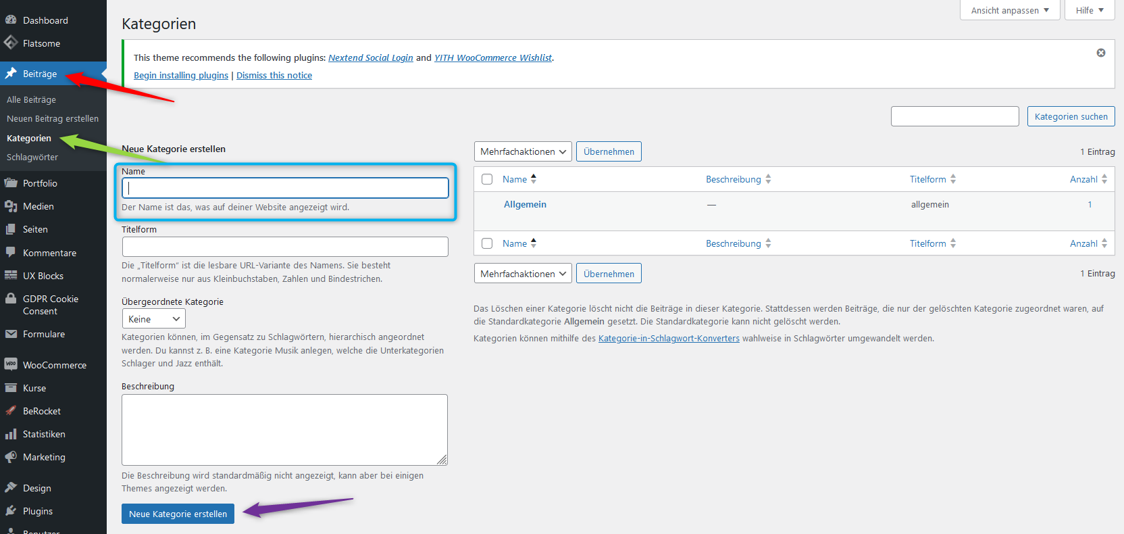The image size is (1124, 534).
Task: Focus the category search input field
Action: pyautogui.click(x=955, y=116)
